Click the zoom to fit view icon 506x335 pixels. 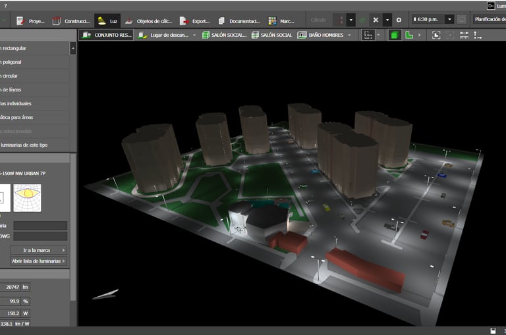click(436, 35)
